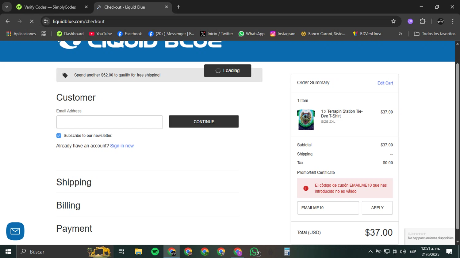Screen dimensions: 460x258
Task: Click the Sign in now link
Action: click(122, 146)
